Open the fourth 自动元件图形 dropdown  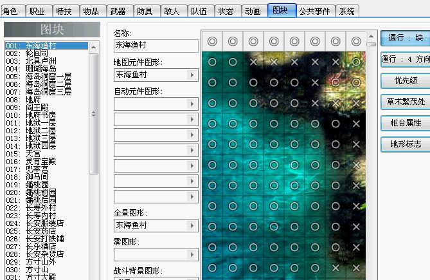(156, 150)
